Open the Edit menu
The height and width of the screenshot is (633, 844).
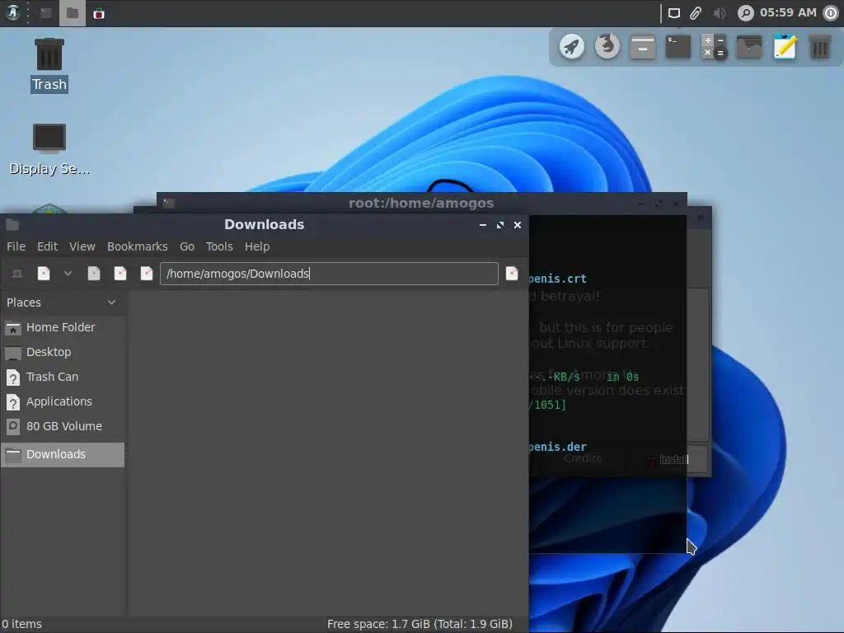click(47, 246)
